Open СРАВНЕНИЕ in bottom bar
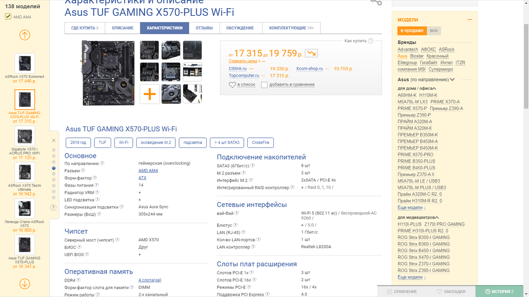529x297 pixels. click(402, 291)
